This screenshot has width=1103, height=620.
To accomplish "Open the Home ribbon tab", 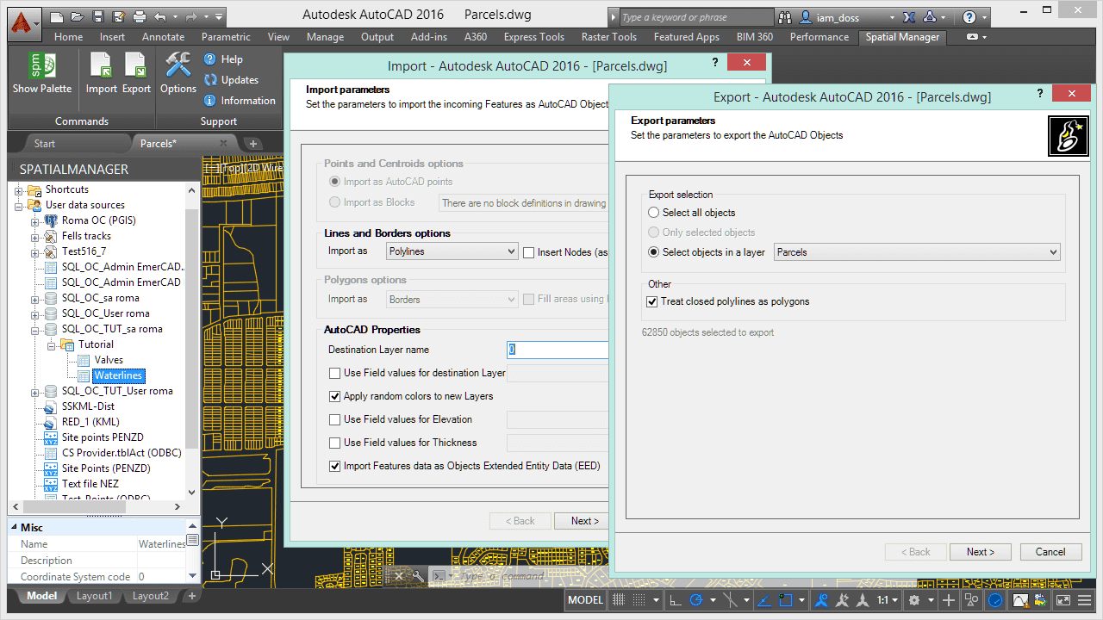I will (68, 37).
